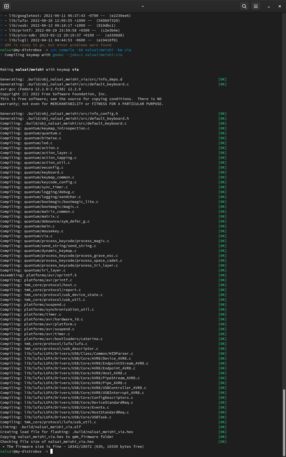Click the OK status beside quantum/via.c
Image resolution: width=286 pixels, height=457 pixels.
[x=222, y=236]
